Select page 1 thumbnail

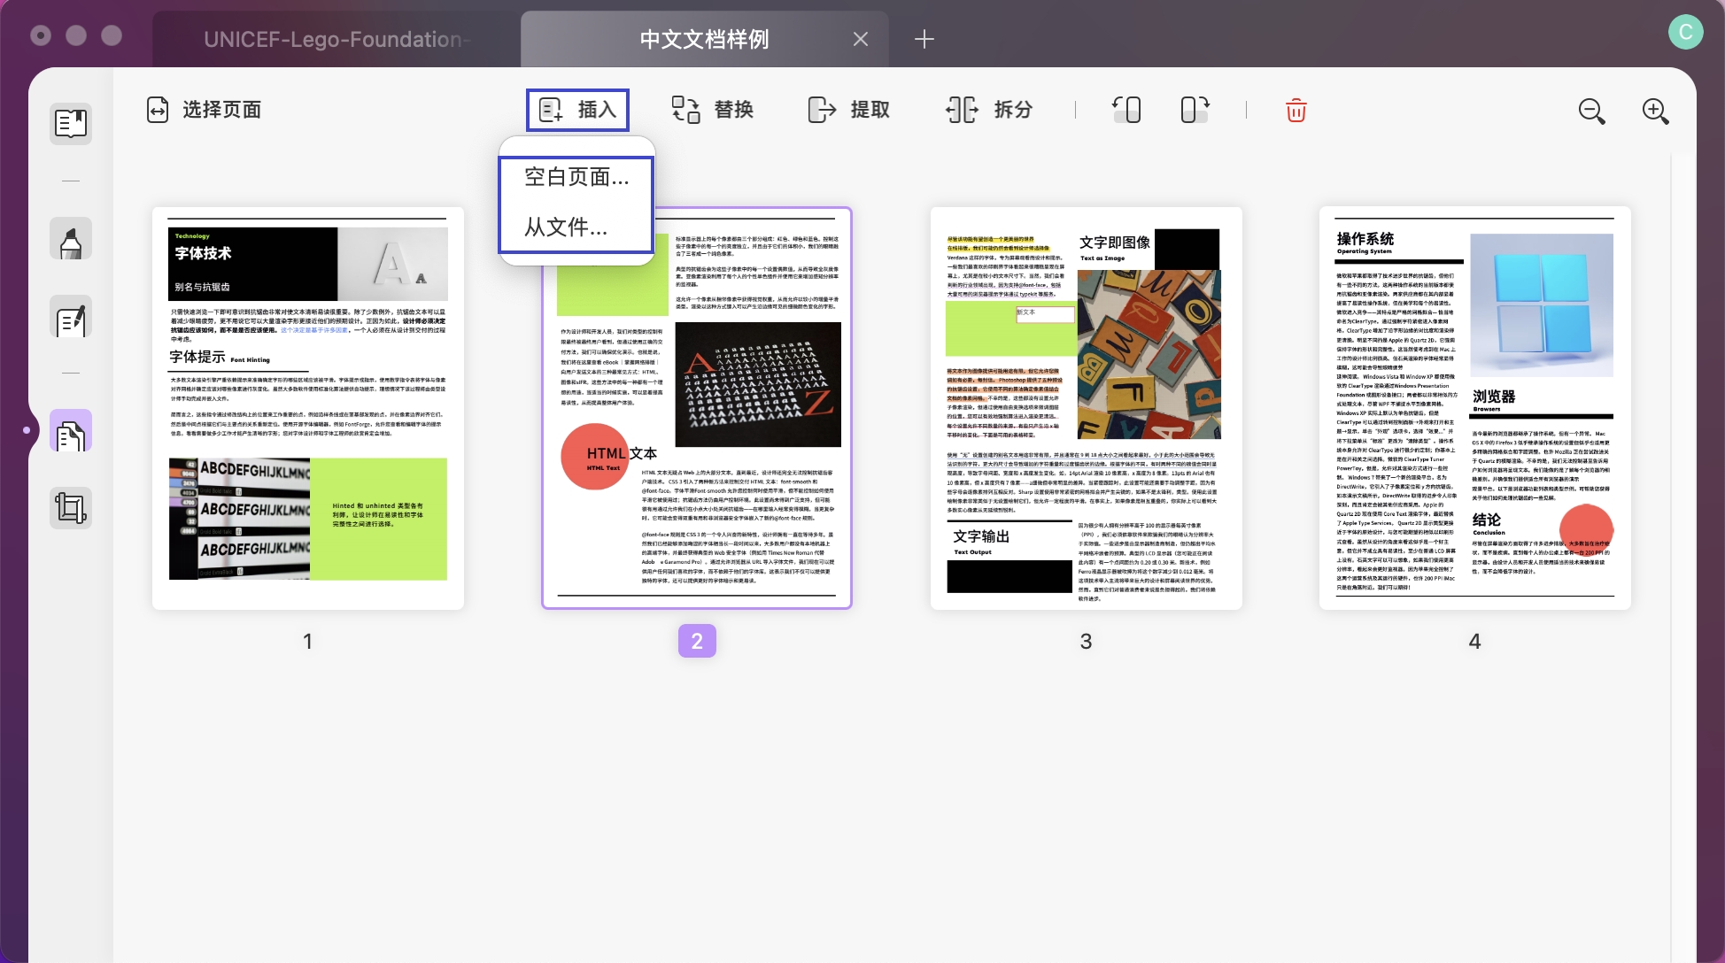click(308, 408)
